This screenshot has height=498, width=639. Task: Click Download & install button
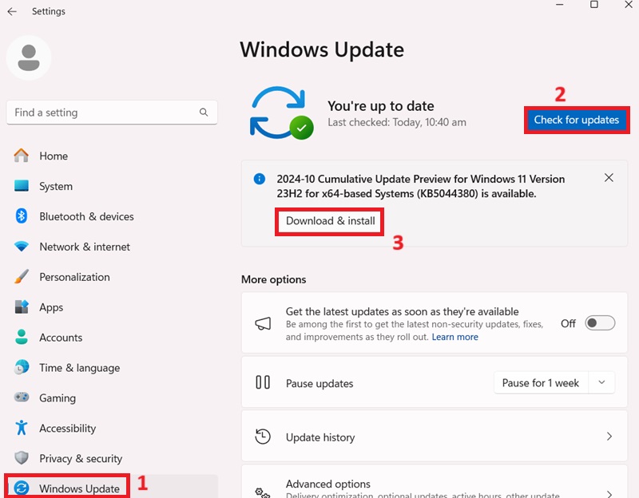[330, 221]
